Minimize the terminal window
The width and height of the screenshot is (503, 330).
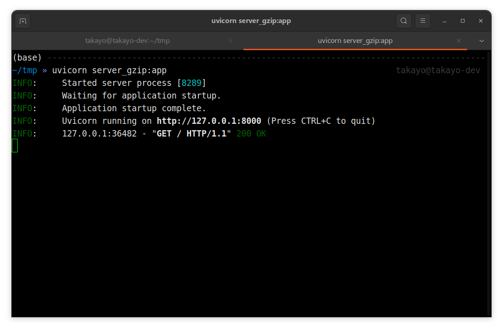click(x=444, y=20)
